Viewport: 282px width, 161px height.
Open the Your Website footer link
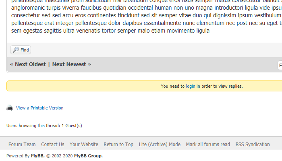coord(84,144)
